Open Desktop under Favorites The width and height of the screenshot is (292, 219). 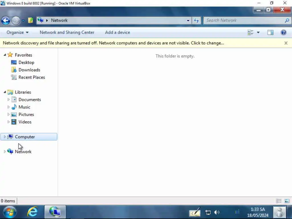26,62
